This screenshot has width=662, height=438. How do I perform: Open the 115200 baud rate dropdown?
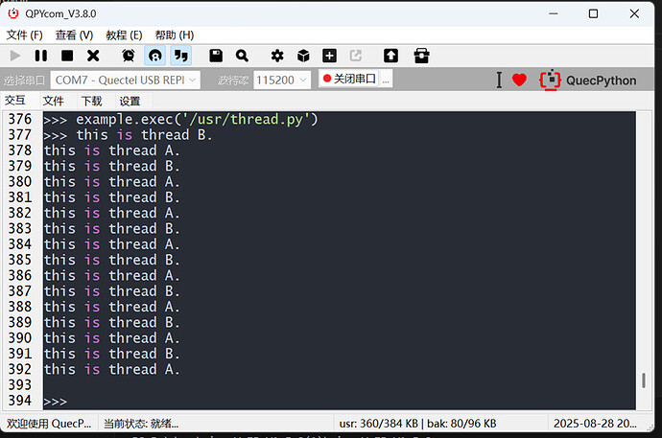tap(282, 81)
